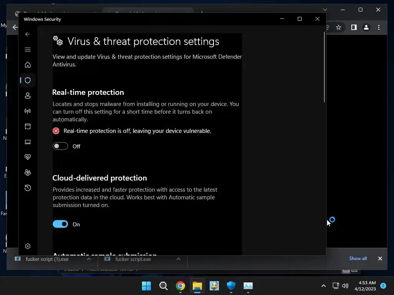Screen dimensions: 394x295
Task: Open the duck app icon in taskbar
Action: [214, 286]
